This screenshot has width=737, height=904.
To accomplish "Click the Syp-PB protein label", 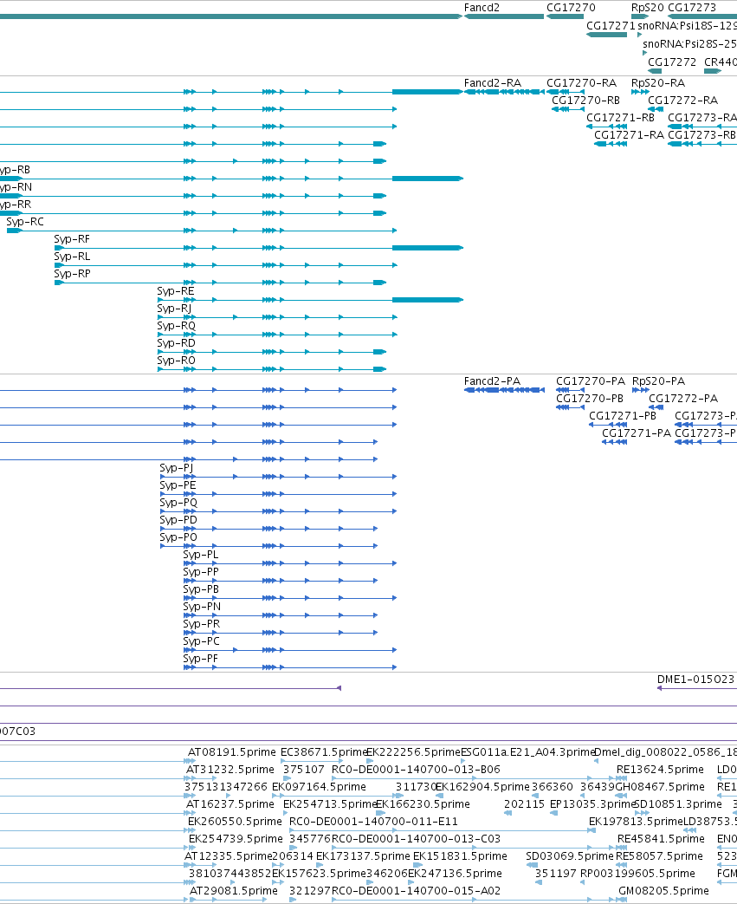I will coord(201,589).
